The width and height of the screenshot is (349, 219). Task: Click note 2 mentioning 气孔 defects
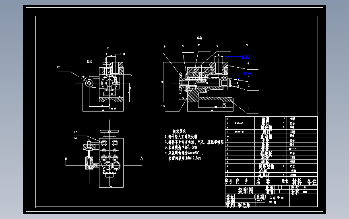pos(194,142)
